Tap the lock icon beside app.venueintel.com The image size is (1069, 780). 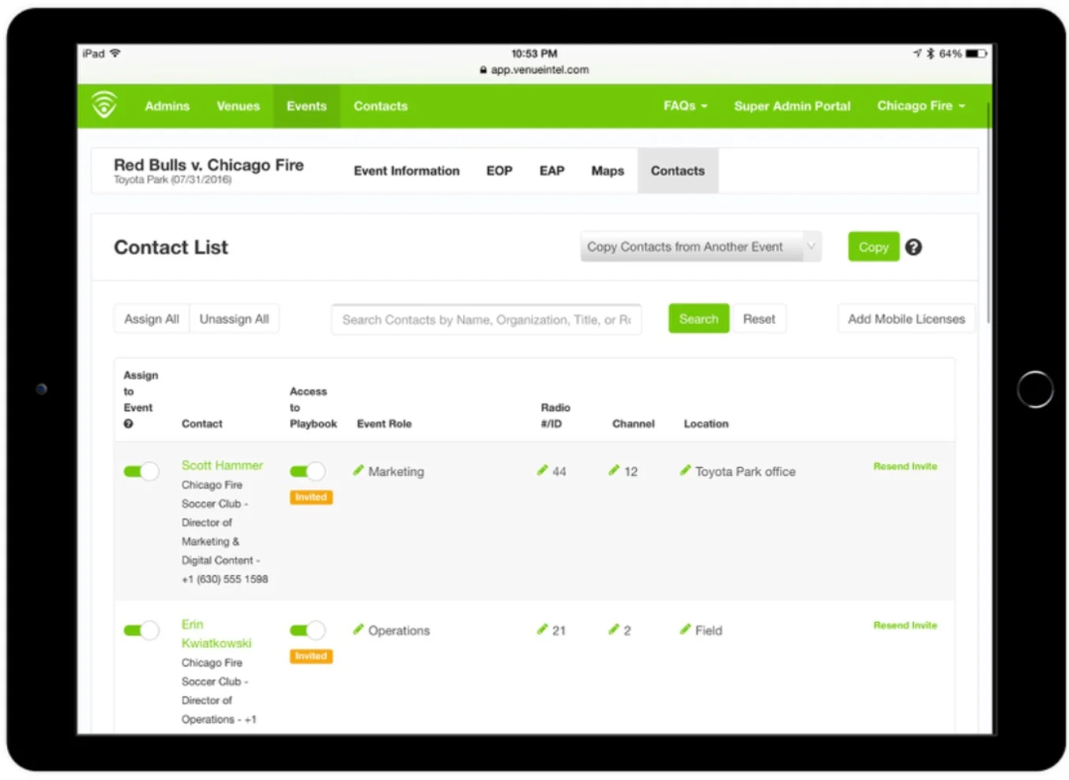pos(484,70)
